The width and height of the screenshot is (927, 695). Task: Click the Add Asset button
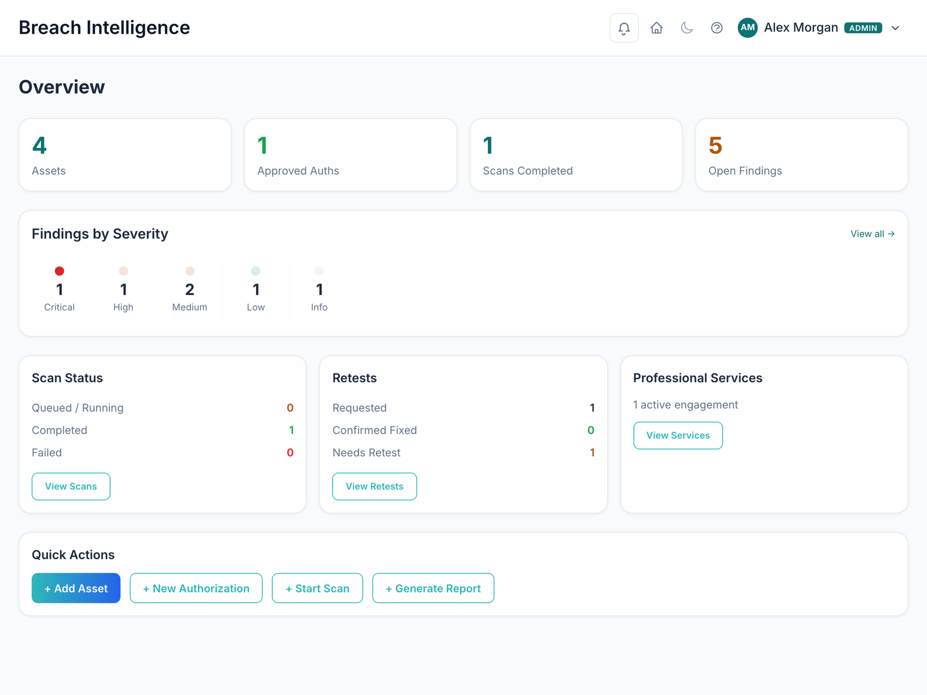pos(76,588)
